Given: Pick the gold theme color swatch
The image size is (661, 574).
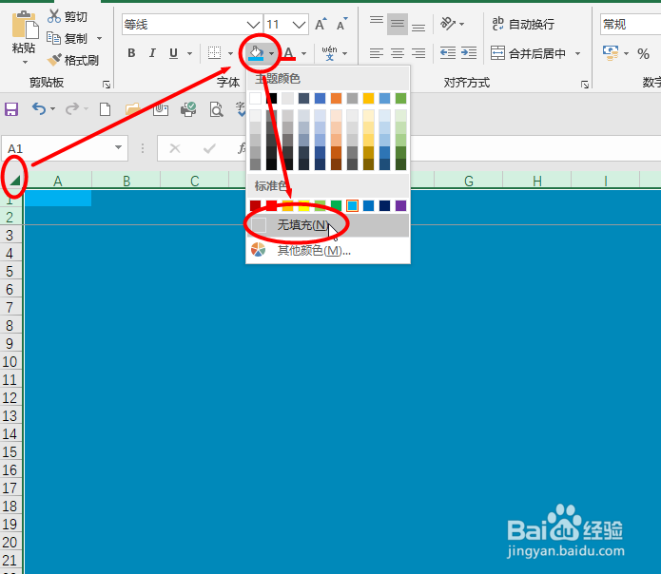Looking at the screenshot, I should pos(368,99).
